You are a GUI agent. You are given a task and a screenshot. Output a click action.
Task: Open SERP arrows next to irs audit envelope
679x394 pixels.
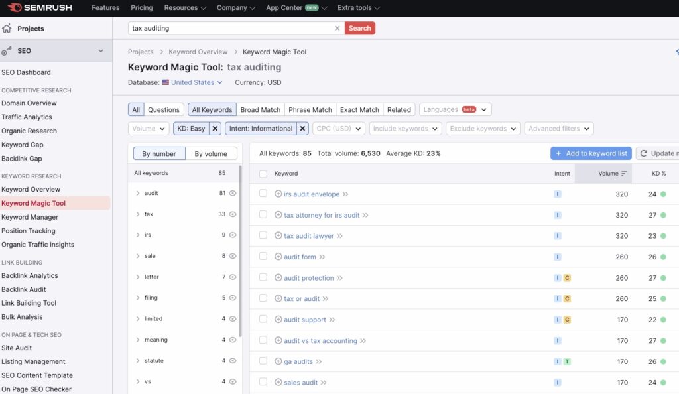pos(345,194)
